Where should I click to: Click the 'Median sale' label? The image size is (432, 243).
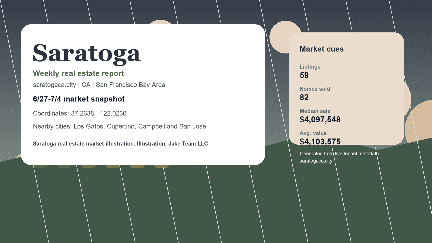[315, 111]
